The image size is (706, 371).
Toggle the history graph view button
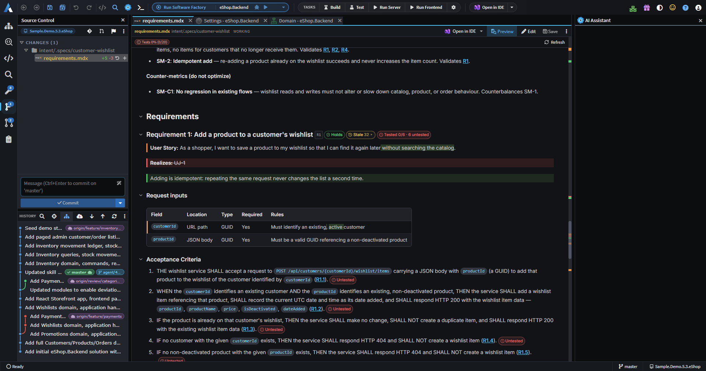[x=67, y=216]
